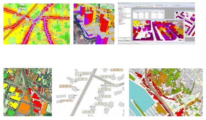
Task: Open the white receiver-table road map thumbnail
Action: coord(90,92)
